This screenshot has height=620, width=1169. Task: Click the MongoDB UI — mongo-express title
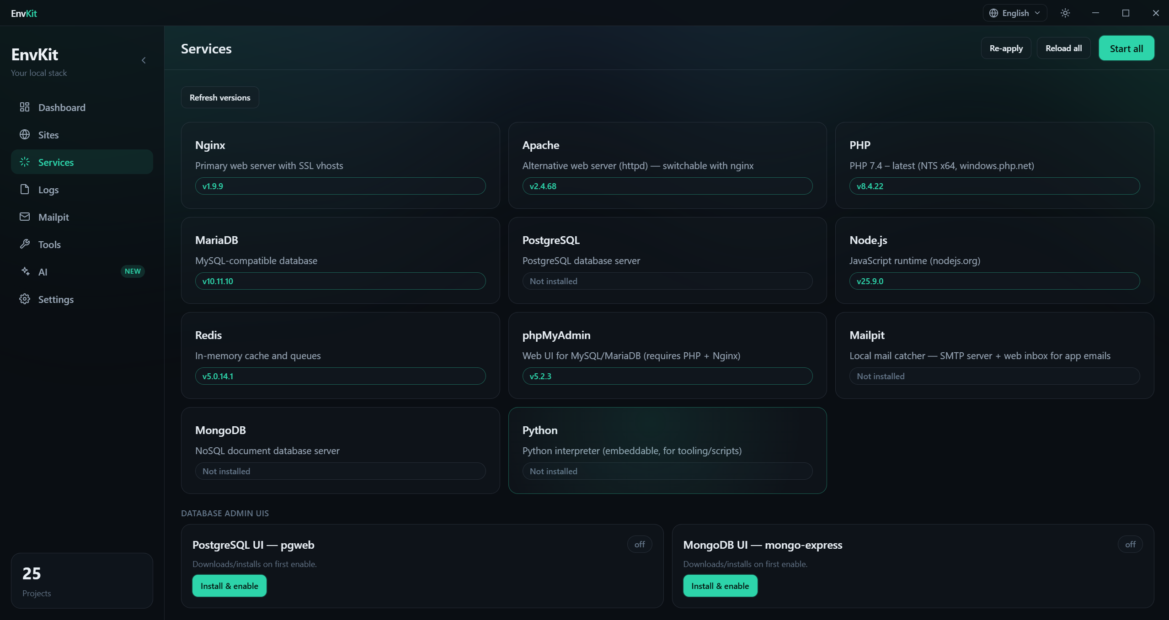tap(763, 545)
